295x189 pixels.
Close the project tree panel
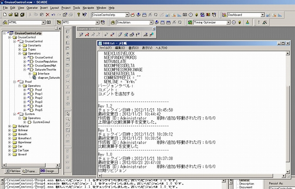[59, 29]
